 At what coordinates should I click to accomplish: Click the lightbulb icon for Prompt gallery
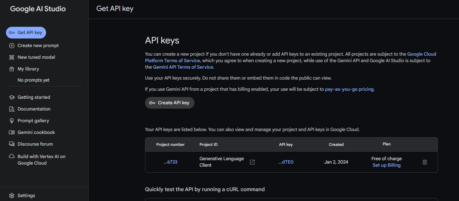pyautogui.click(x=12, y=121)
